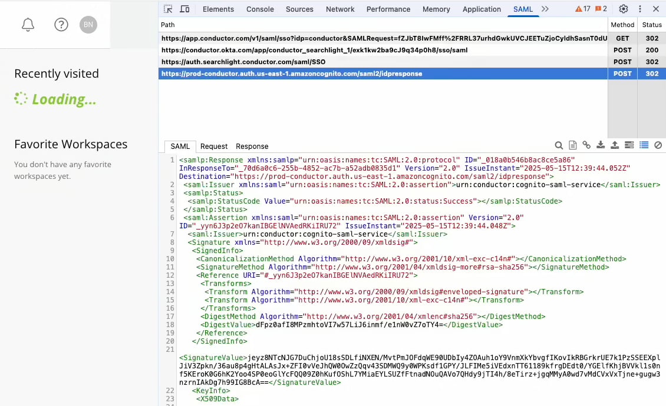Click the 2 issues indicator

click(x=601, y=9)
